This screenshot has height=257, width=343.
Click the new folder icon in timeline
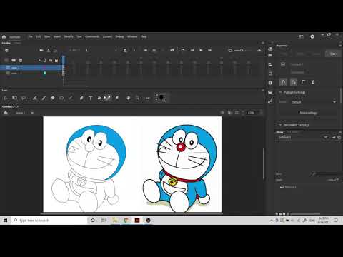pyautogui.click(x=14, y=60)
